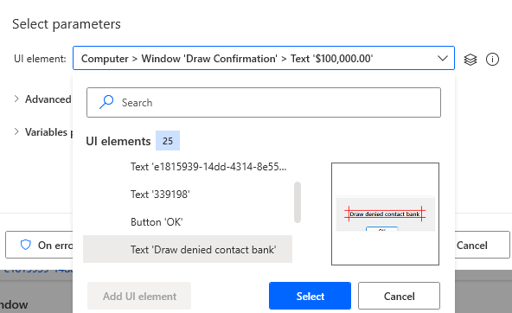This screenshot has height=313, width=512.
Task: Click the layers stack icon beside UI element
Action: pos(470,60)
